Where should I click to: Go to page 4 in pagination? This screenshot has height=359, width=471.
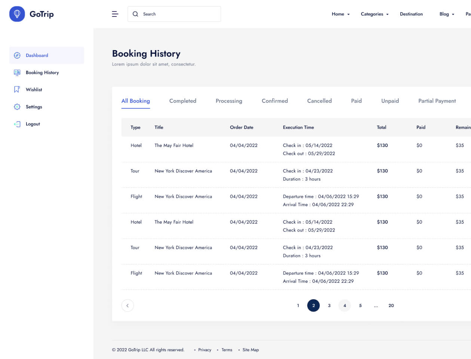pyautogui.click(x=345, y=306)
